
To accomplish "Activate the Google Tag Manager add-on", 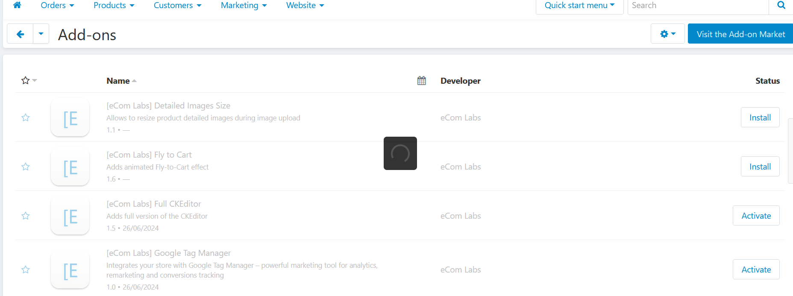I will pyautogui.click(x=756, y=270).
